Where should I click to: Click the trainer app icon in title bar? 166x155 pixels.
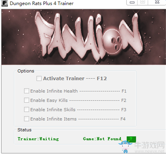[x=5, y=3]
